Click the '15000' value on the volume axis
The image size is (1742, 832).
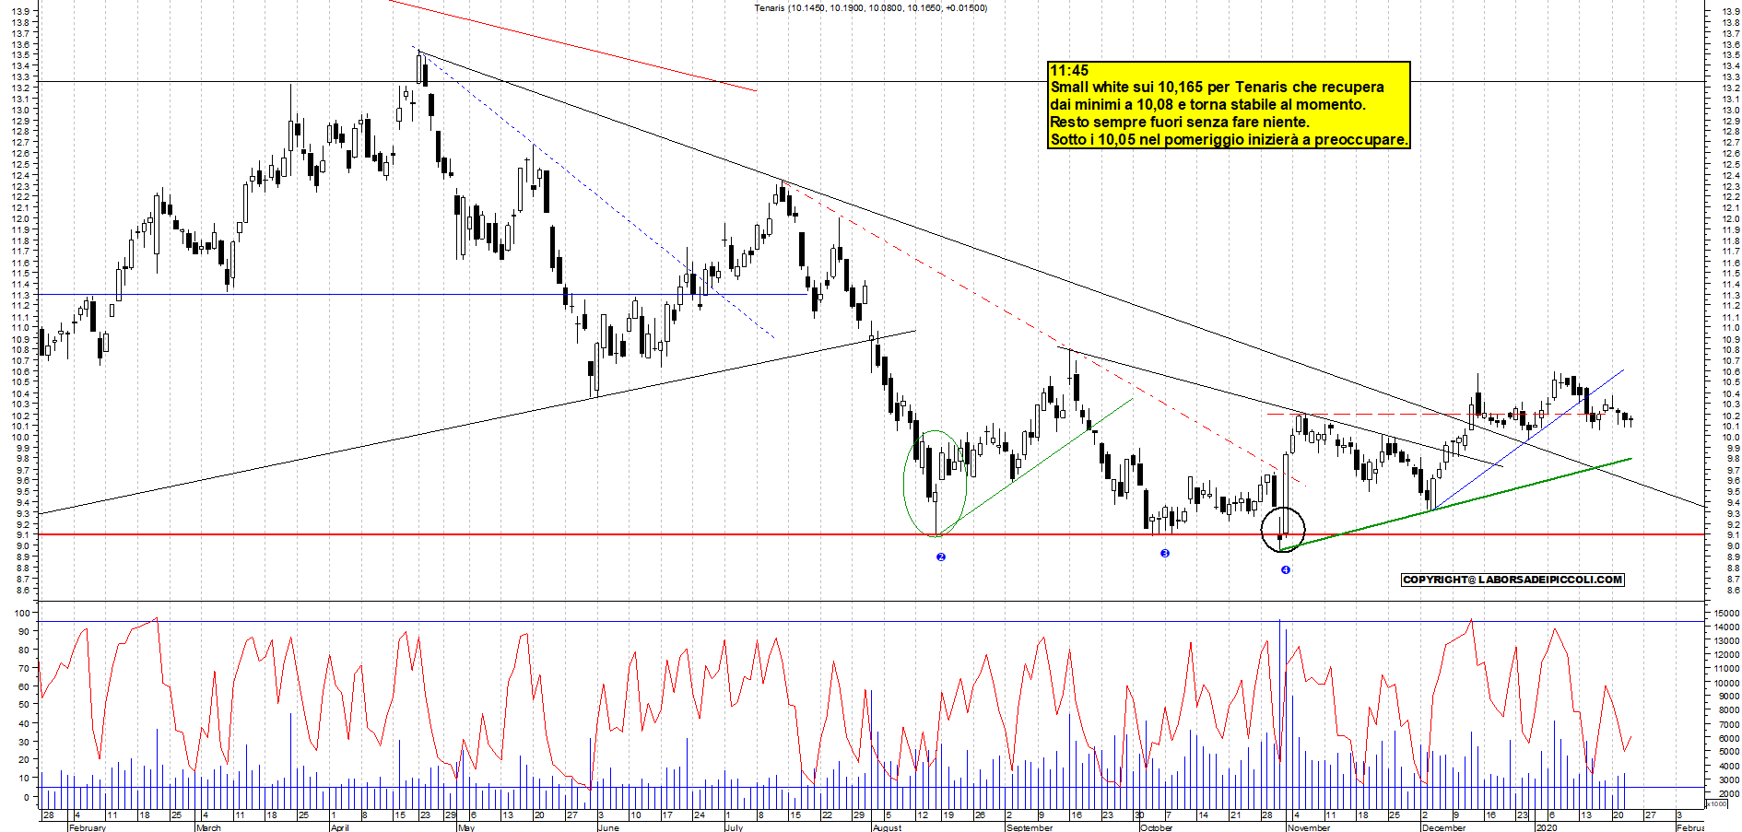click(1726, 613)
